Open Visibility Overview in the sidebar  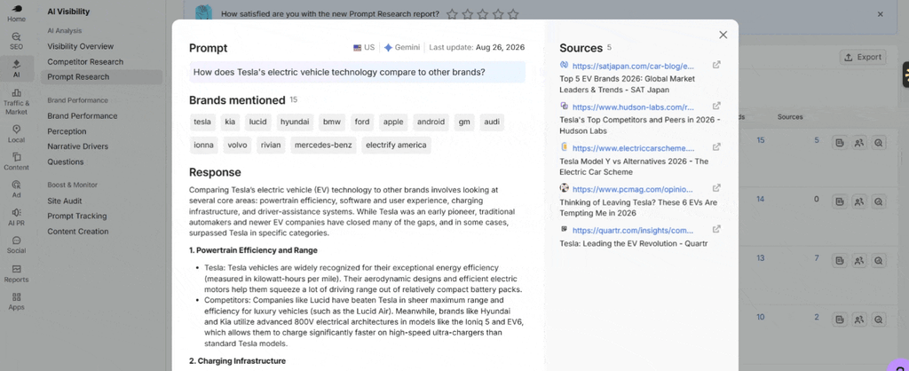pyautogui.click(x=81, y=46)
